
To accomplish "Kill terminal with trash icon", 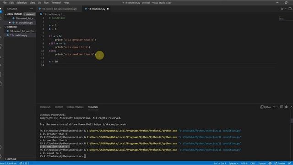I will click(287, 107).
